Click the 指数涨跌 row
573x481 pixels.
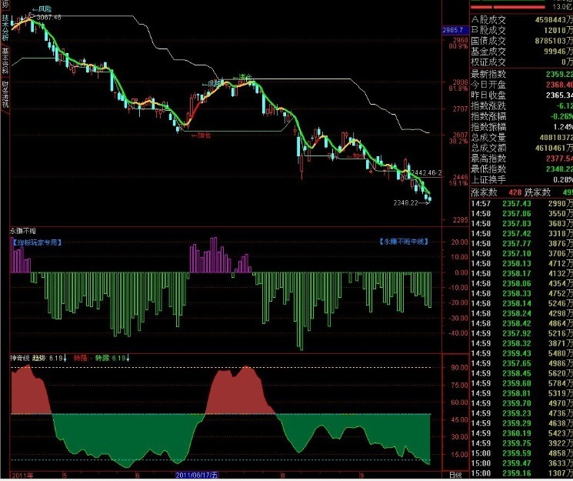pos(521,106)
